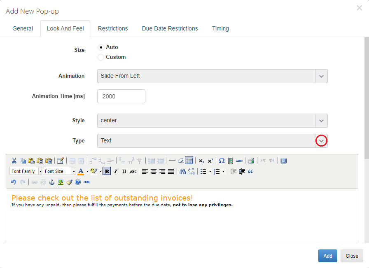Click the dialog vertical scrollbar
The image size is (369, 268).
coord(367,98)
